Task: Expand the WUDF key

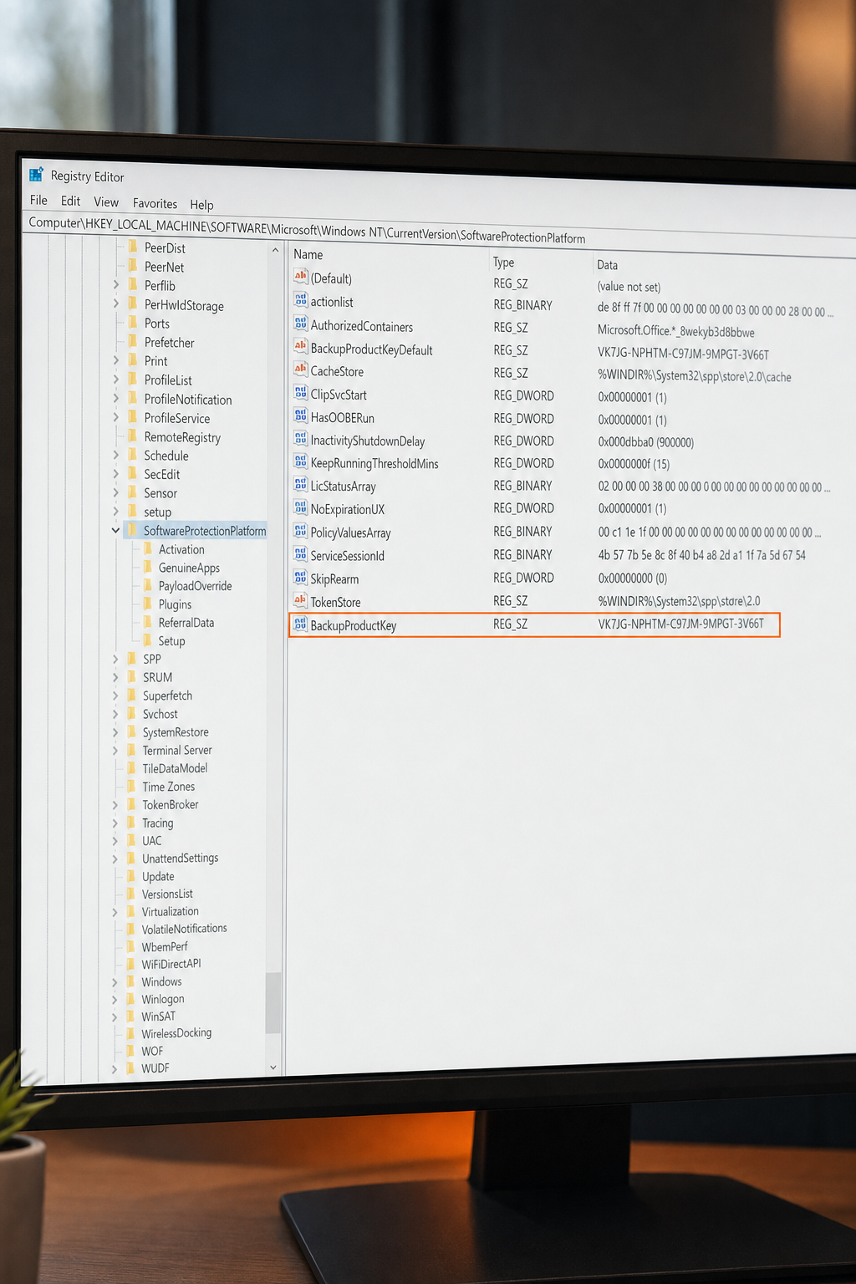Action: pos(115,1068)
